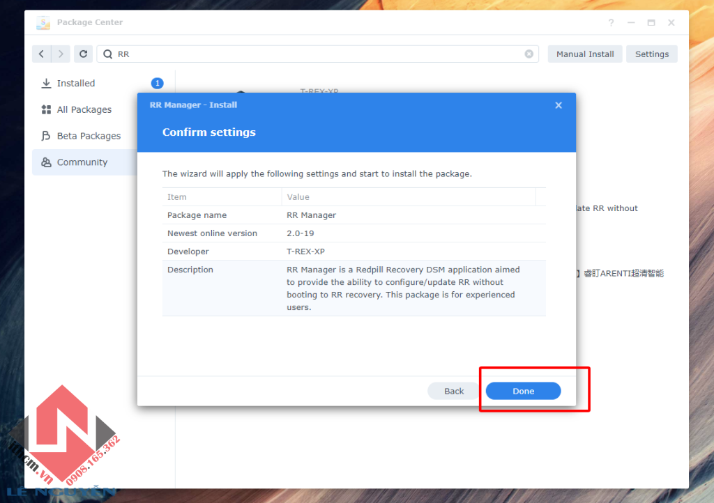Click the search magnifier icon
This screenshot has height=503, width=714.
pyautogui.click(x=108, y=54)
